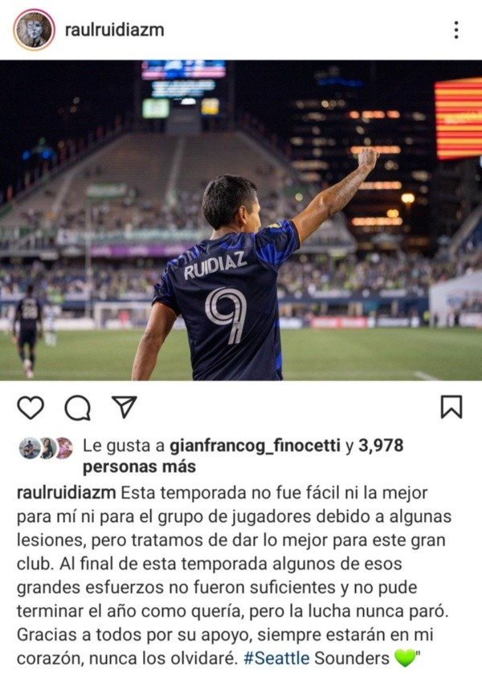
Task: Tap the second liker avatar thumbnail
Action: (47, 448)
